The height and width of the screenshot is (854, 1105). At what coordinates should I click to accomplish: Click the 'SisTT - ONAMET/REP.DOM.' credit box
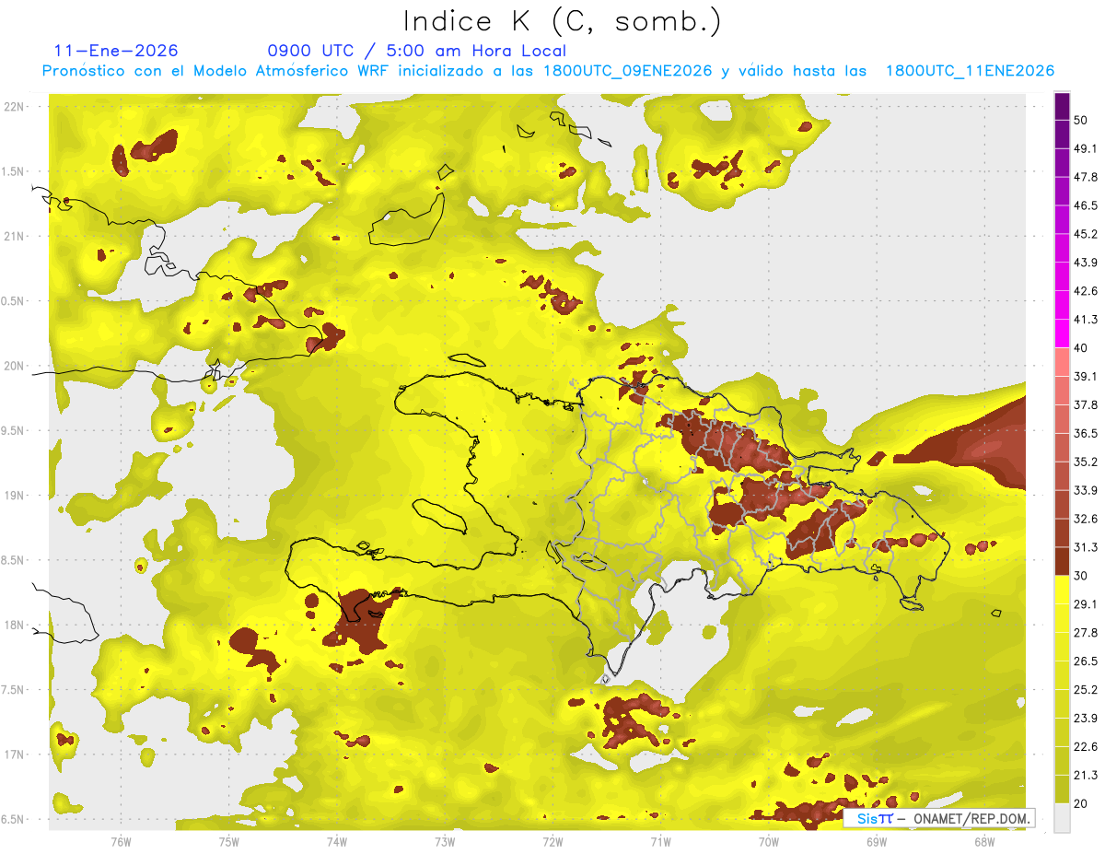click(938, 818)
